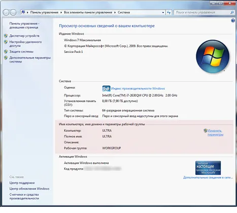Click the Forward navigation arrow button
237x213 pixels.
click(13, 12)
